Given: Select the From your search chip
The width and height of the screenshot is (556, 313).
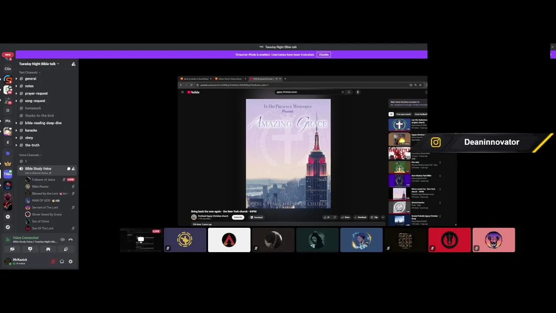Looking at the screenshot, I should (404, 114).
